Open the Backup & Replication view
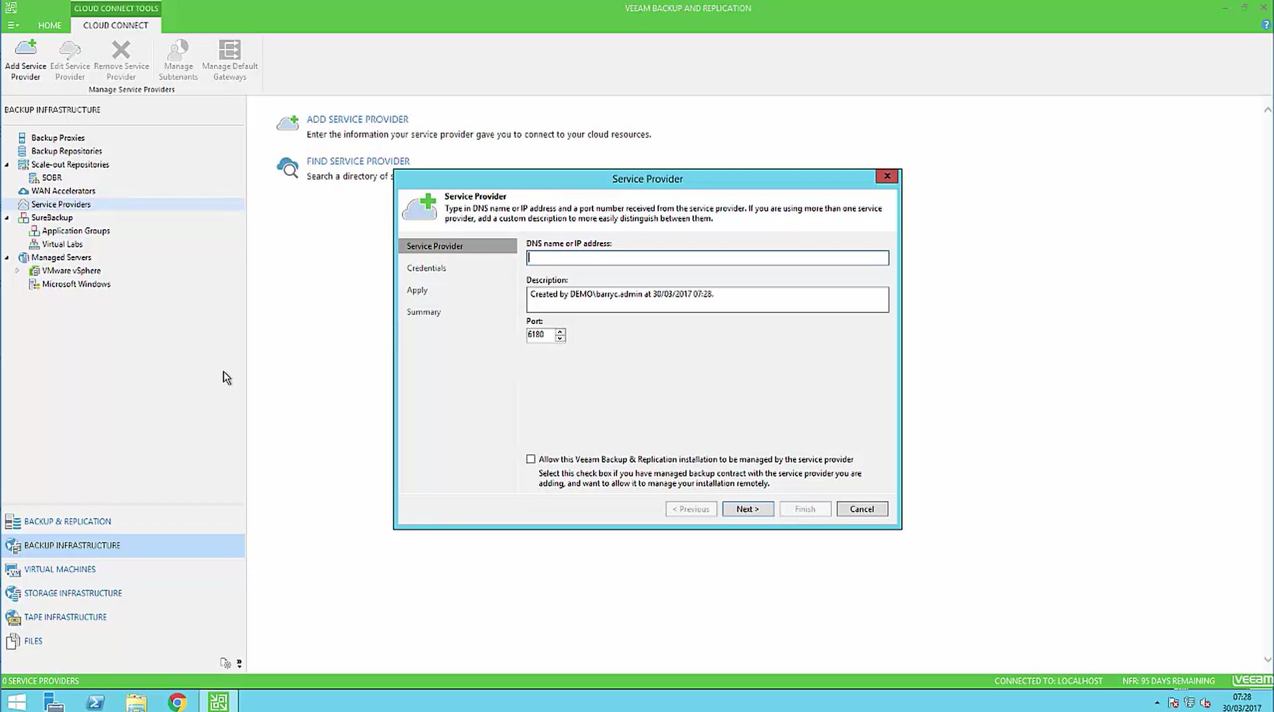 [x=67, y=521]
